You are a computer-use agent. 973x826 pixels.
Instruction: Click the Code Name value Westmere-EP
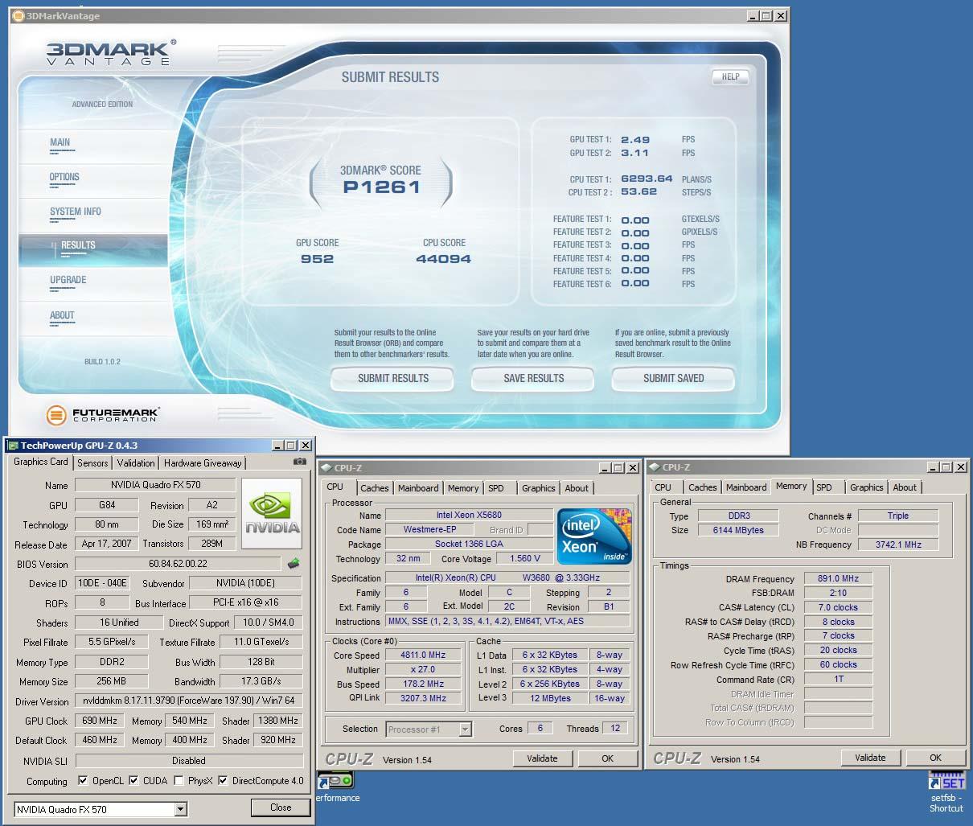[x=430, y=530]
